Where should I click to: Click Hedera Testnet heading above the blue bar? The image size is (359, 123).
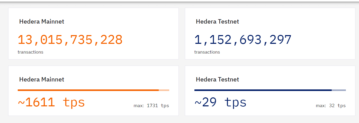[x=217, y=79]
